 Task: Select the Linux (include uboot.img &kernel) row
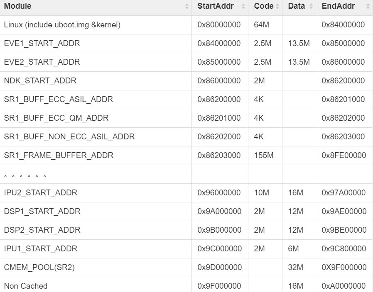(186, 25)
